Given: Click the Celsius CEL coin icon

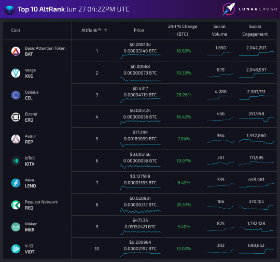Looking at the screenshot, I should tap(16, 95).
